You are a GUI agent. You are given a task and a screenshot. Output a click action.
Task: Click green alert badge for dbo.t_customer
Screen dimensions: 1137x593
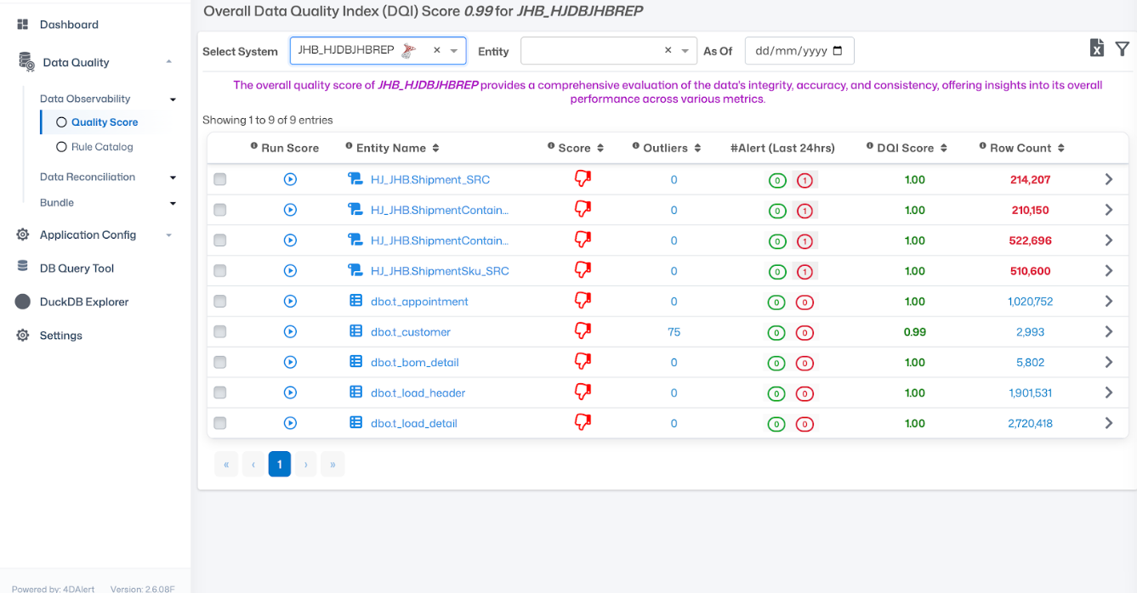point(776,333)
